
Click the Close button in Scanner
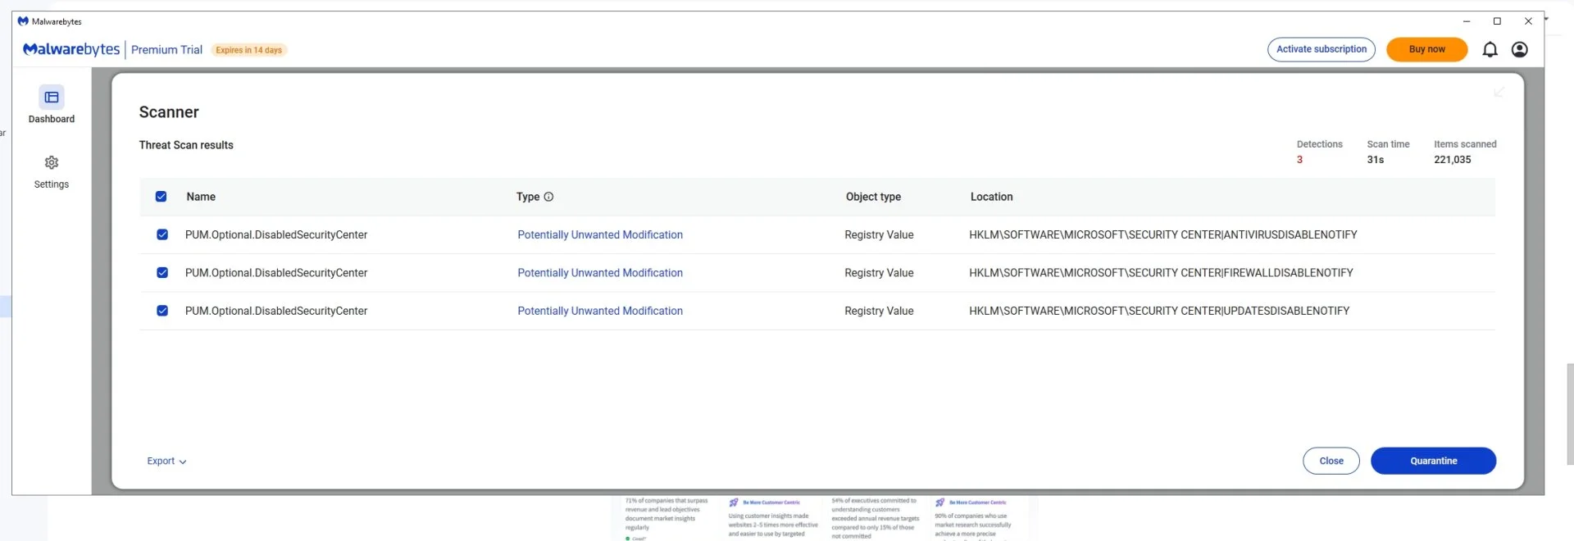point(1331,461)
